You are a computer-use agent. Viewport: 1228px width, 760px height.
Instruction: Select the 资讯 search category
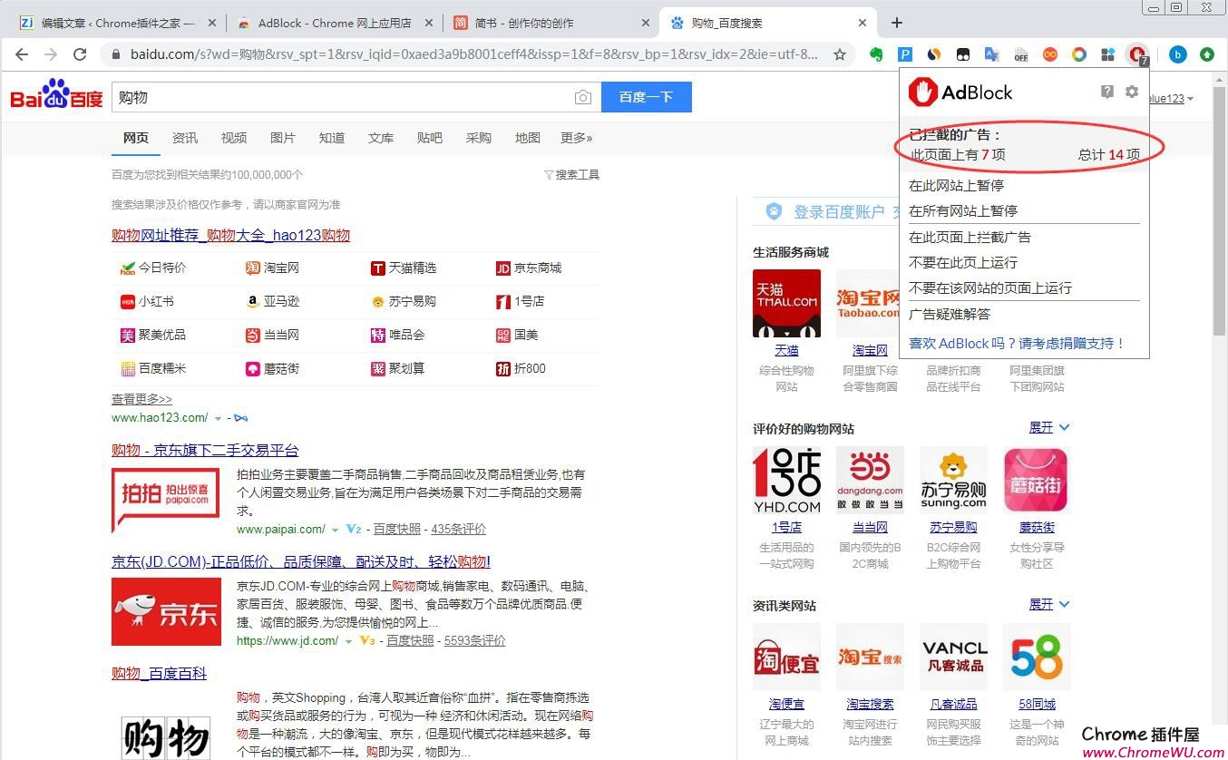pos(185,138)
